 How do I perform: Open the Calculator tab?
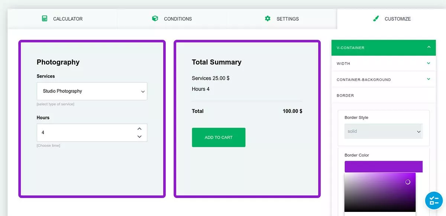62,19
